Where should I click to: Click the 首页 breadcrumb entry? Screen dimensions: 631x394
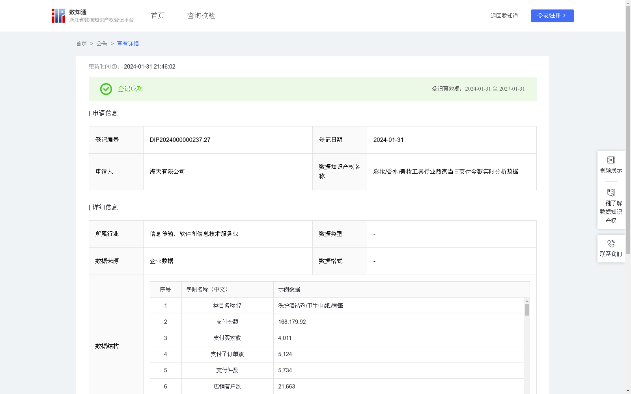(81, 43)
